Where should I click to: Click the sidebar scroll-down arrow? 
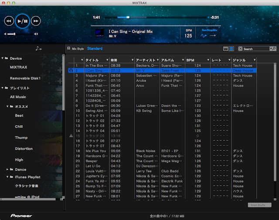63,197
